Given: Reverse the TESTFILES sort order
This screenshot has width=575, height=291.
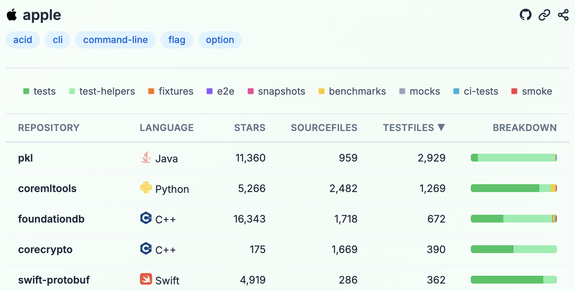Looking at the screenshot, I should pyautogui.click(x=414, y=128).
